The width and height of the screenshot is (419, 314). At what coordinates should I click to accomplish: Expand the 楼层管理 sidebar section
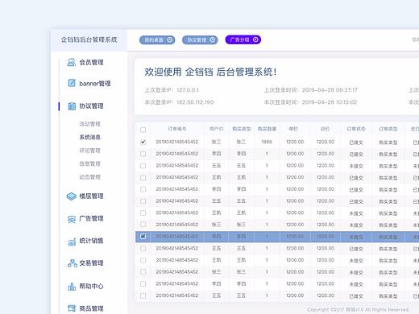(91, 196)
